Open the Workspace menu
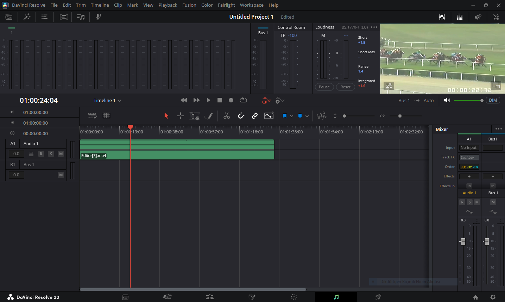This screenshot has height=302, width=505. [252, 5]
